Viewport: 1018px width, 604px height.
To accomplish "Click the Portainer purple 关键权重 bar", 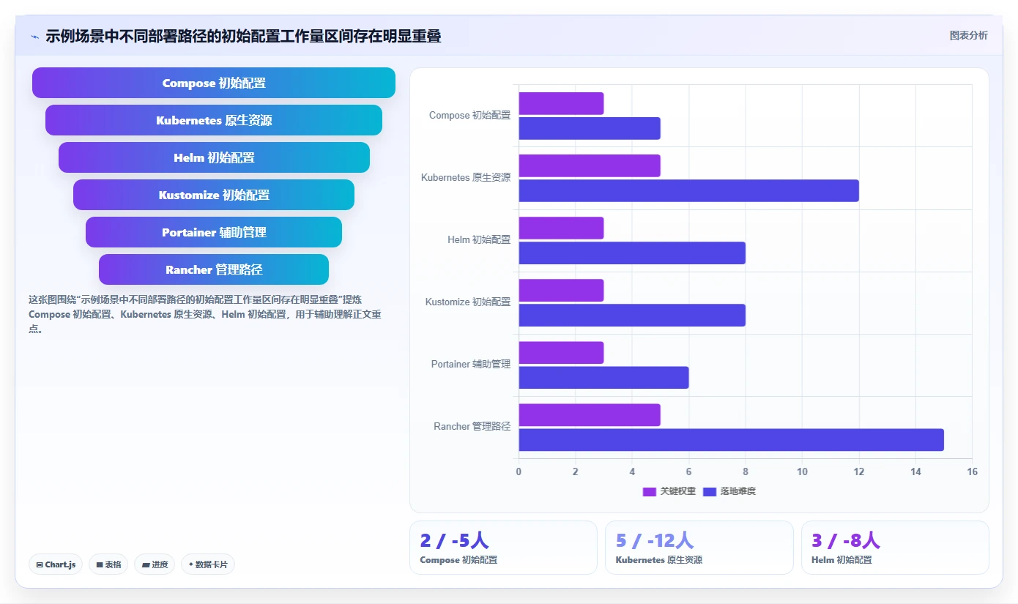I will click(x=561, y=352).
